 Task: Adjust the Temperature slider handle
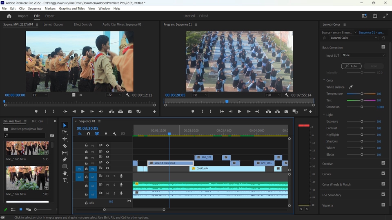tap(361, 94)
